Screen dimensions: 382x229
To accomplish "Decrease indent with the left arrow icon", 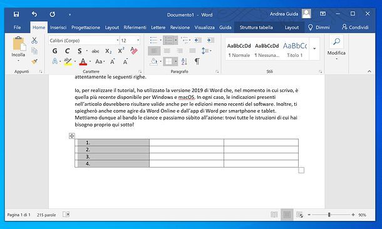I will [198, 40].
